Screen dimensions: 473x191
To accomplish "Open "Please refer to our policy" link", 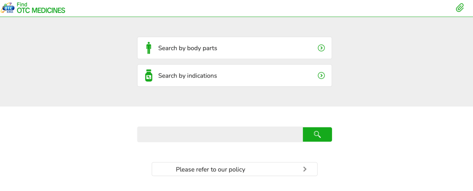I will pyautogui.click(x=210, y=169).
